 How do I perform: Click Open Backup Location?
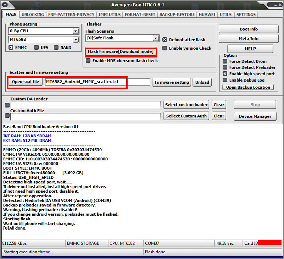[248, 87]
